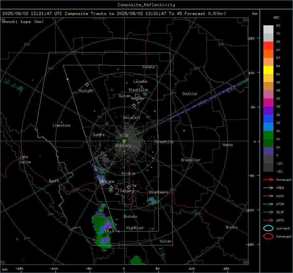293x273 pixels.
Task: Click the Sundre city label
Action: point(99,135)
